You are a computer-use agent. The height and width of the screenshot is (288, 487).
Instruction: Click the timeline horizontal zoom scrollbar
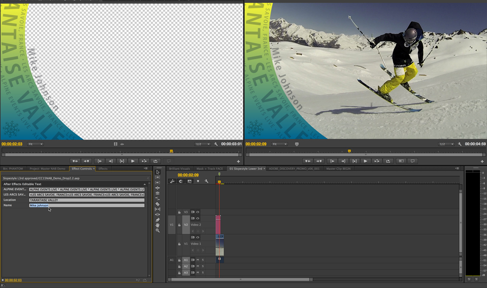pos(240,279)
